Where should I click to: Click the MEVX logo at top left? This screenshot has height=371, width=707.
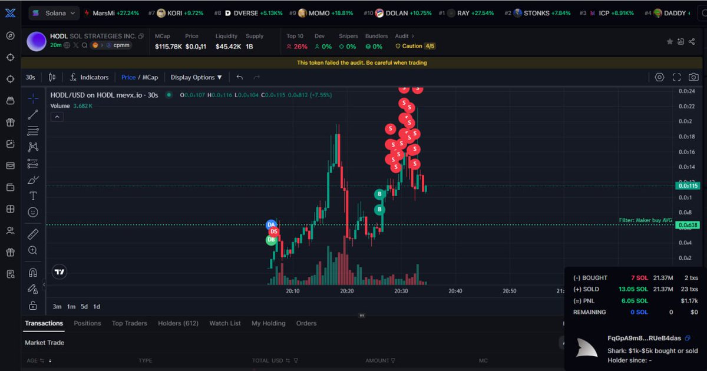(10, 12)
